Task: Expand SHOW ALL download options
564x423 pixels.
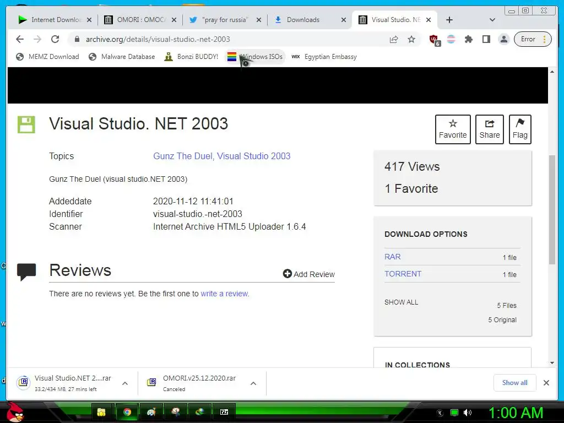Action: click(x=401, y=302)
